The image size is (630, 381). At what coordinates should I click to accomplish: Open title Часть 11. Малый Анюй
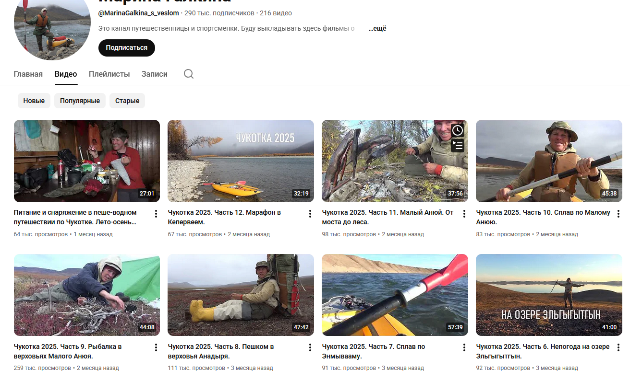(388, 217)
